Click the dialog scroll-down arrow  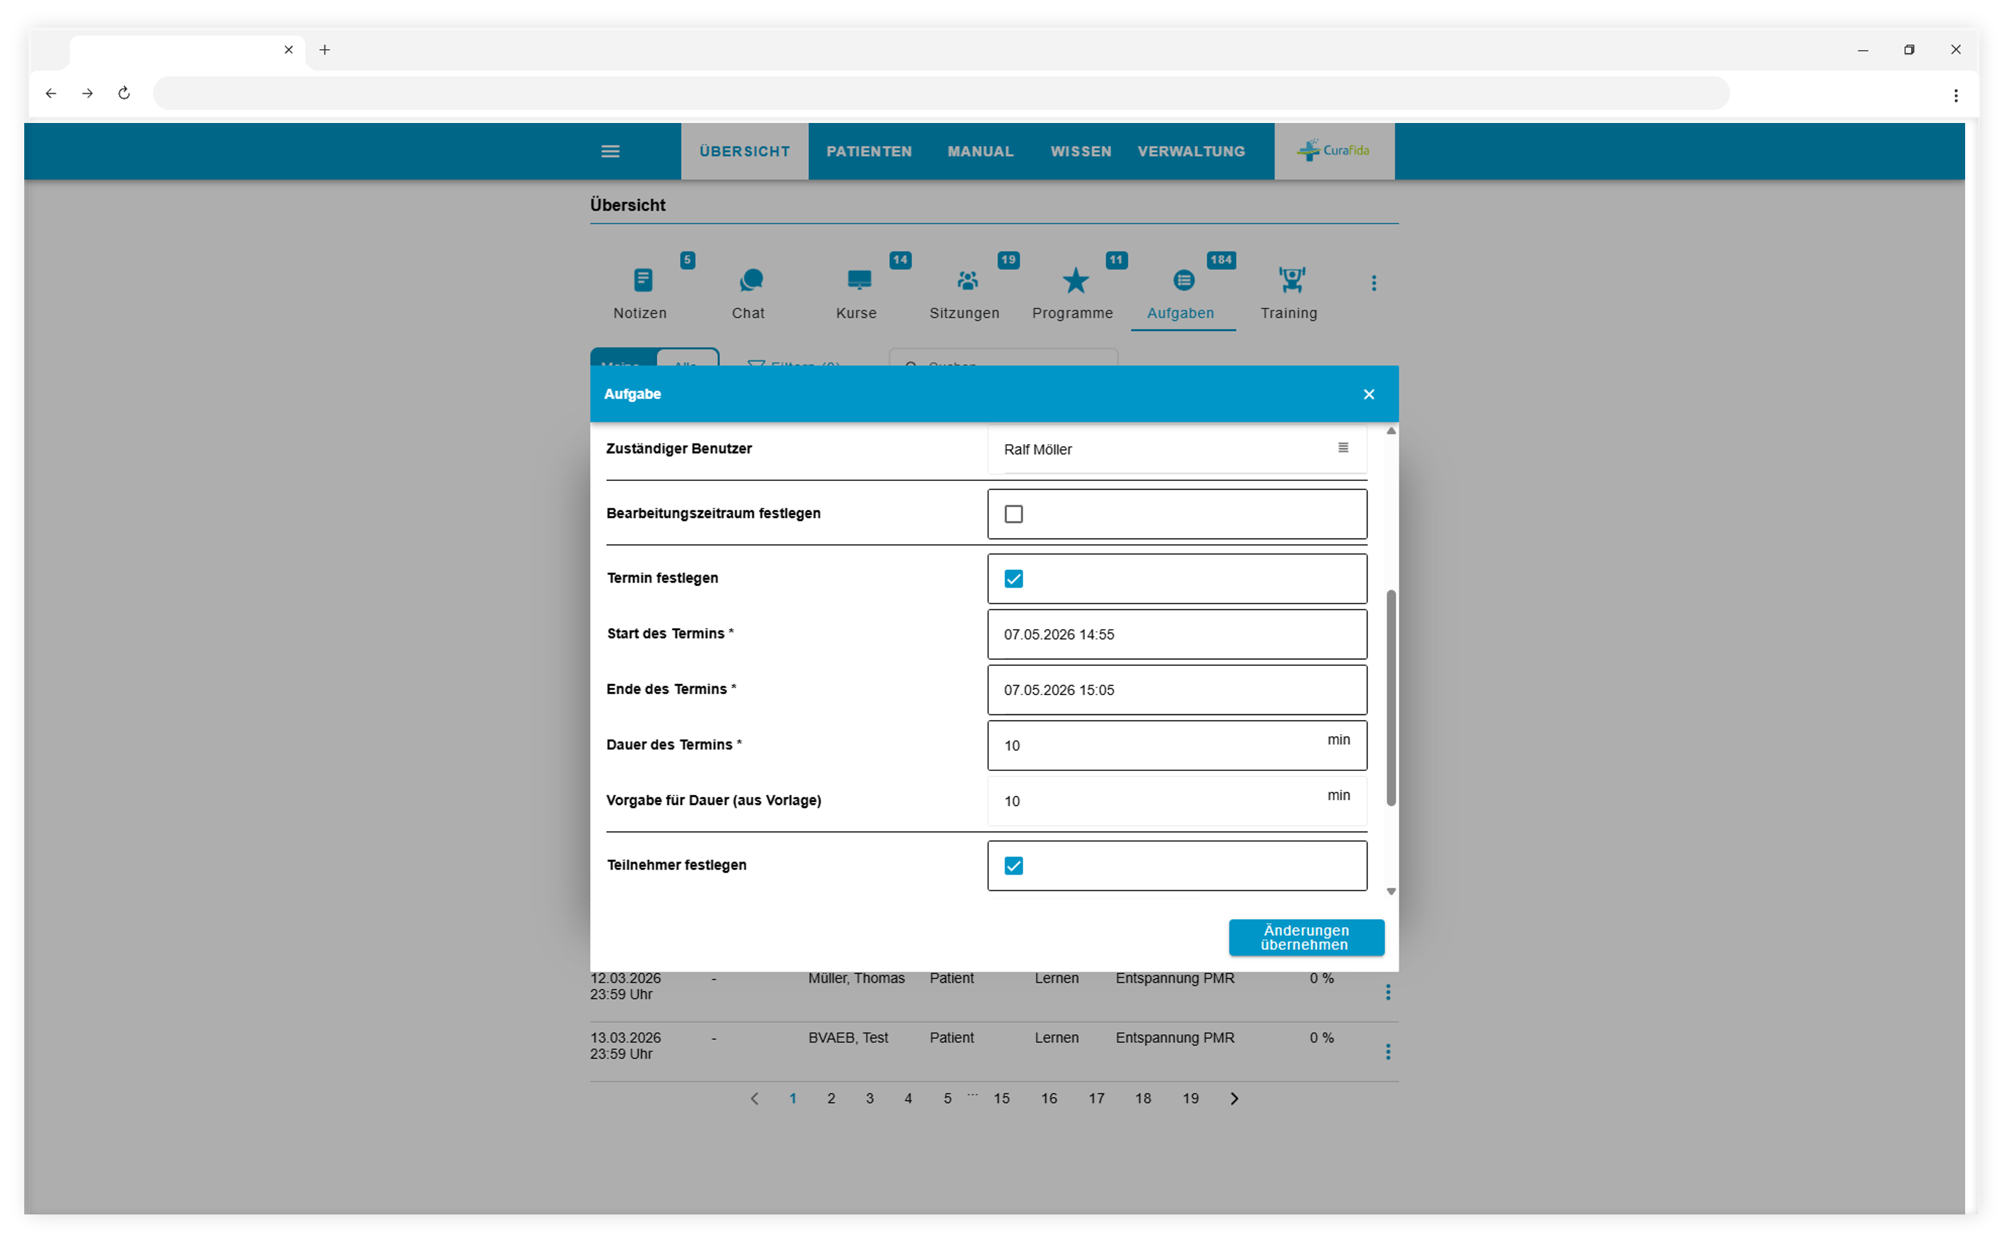pos(1391,891)
